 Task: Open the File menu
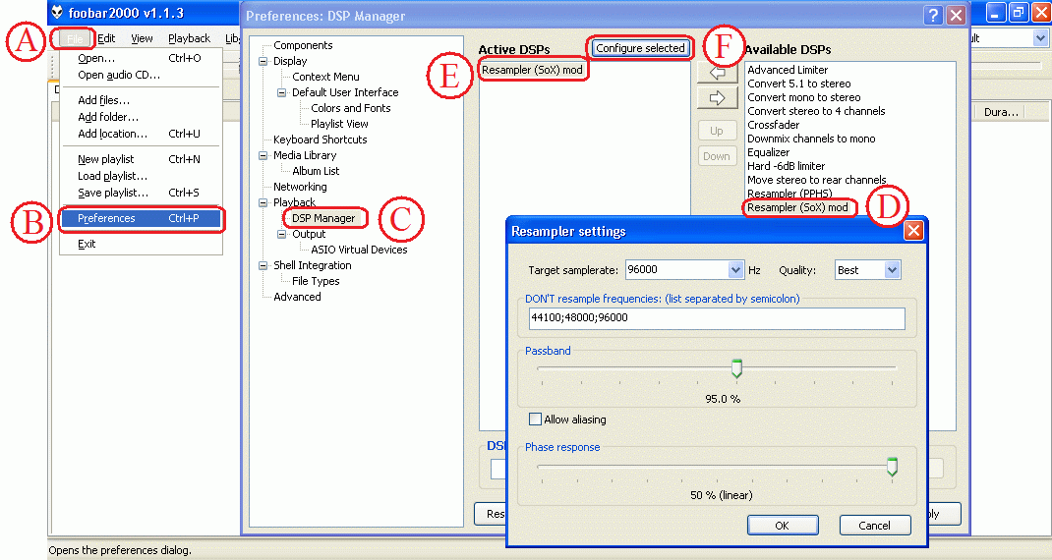coord(75,39)
